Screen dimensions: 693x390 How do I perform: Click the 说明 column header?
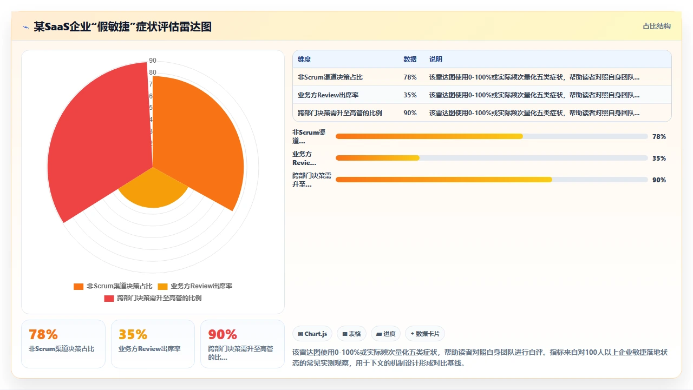click(x=436, y=60)
